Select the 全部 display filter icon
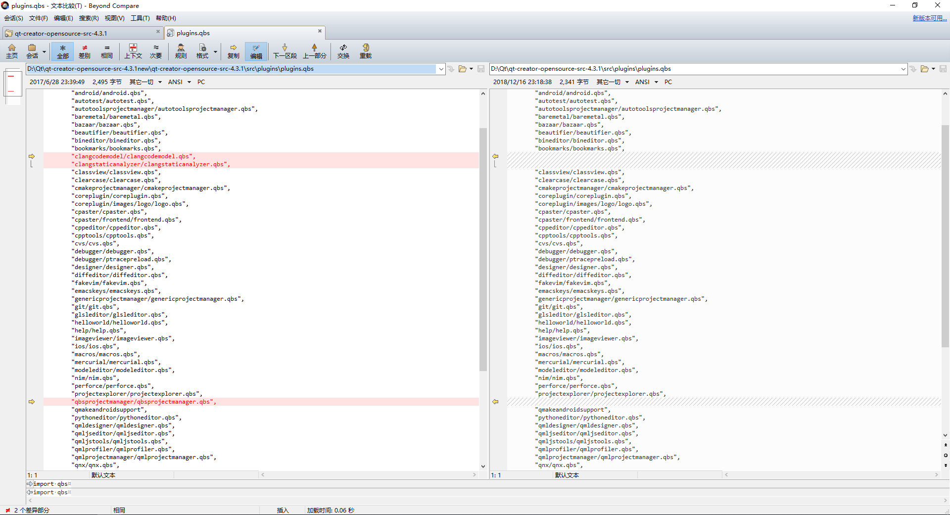 coord(62,51)
